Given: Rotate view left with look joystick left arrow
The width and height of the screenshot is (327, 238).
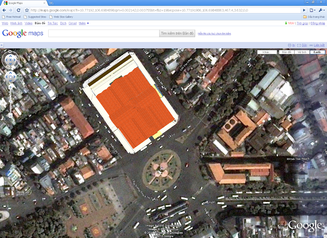Looking at the screenshot, I should tap(7, 60).
